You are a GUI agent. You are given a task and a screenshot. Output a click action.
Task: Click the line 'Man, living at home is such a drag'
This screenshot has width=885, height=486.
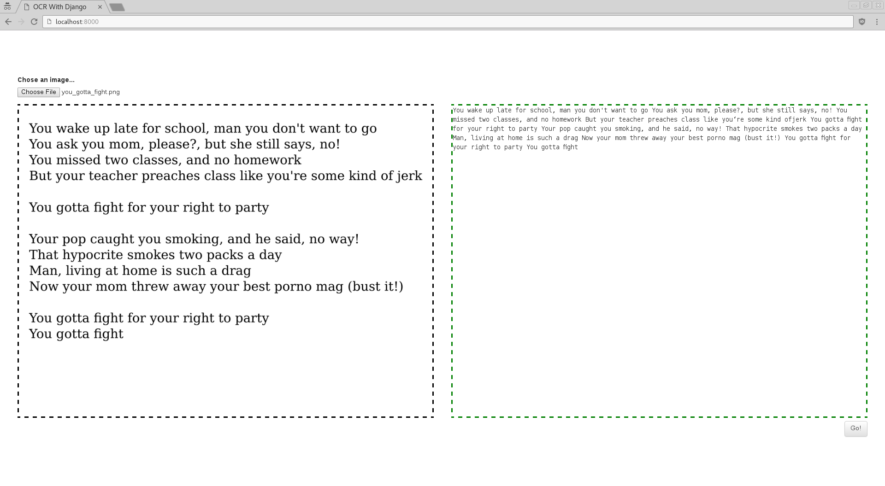click(x=140, y=270)
